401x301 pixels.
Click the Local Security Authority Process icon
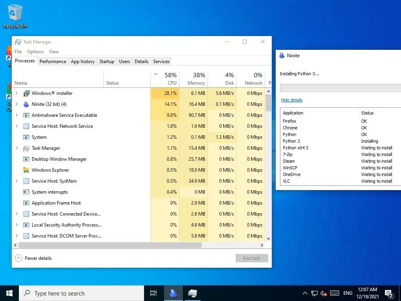[x=26, y=225]
